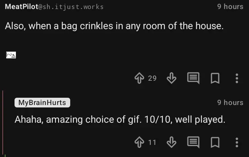249x157 pixels.
Task: Downvote MyBrainHurts' reply
Action: point(172,142)
